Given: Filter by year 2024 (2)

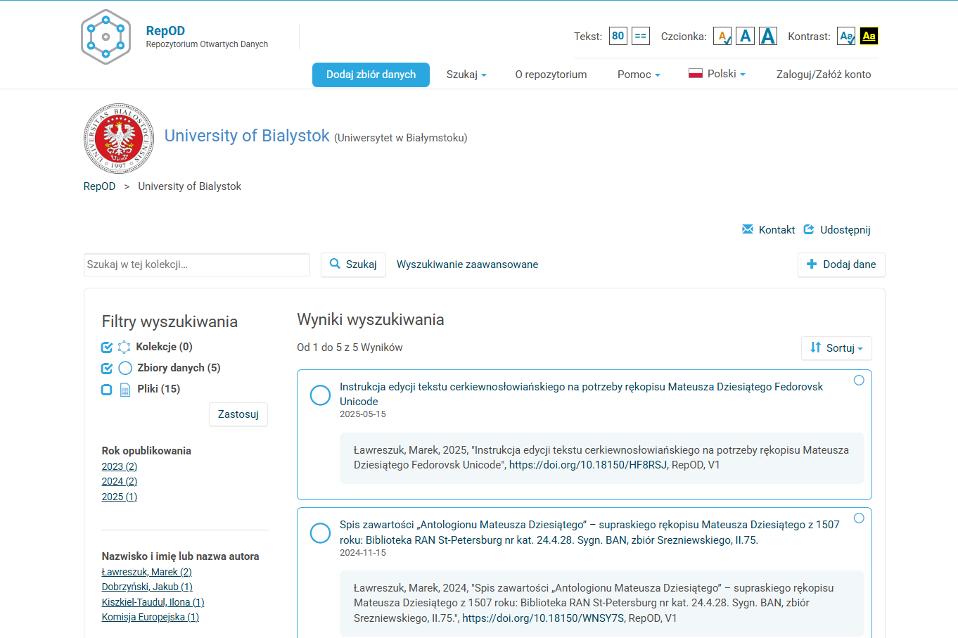Looking at the screenshot, I should pyautogui.click(x=120, y=481).
